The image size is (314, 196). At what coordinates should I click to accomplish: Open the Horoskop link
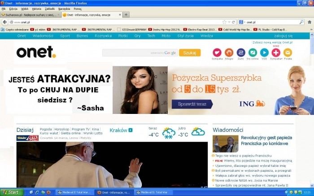tap(62, 129)
